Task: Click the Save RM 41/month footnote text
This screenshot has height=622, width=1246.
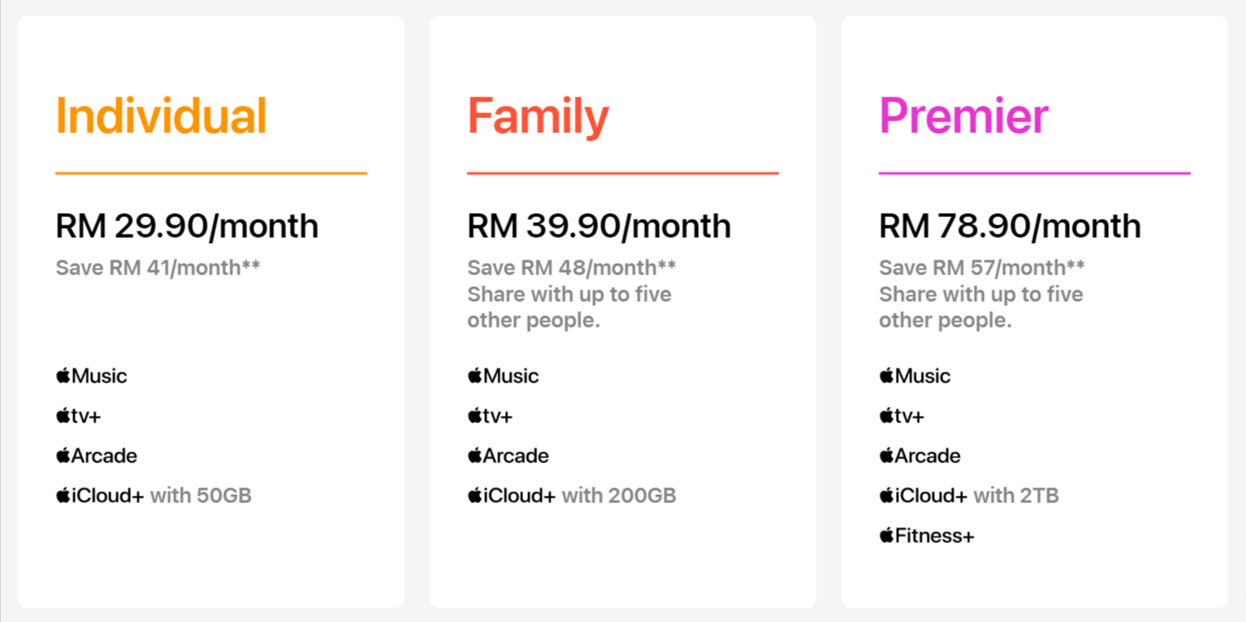Action: click(x=158, y=268)
